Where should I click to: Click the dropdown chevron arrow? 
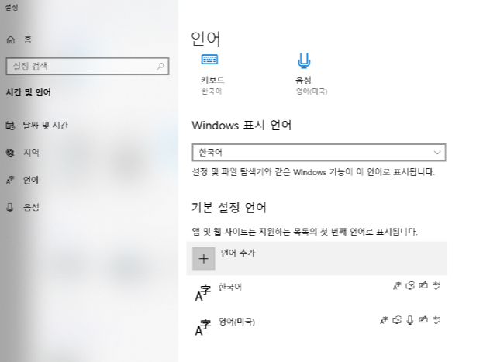tap(437, 153)
